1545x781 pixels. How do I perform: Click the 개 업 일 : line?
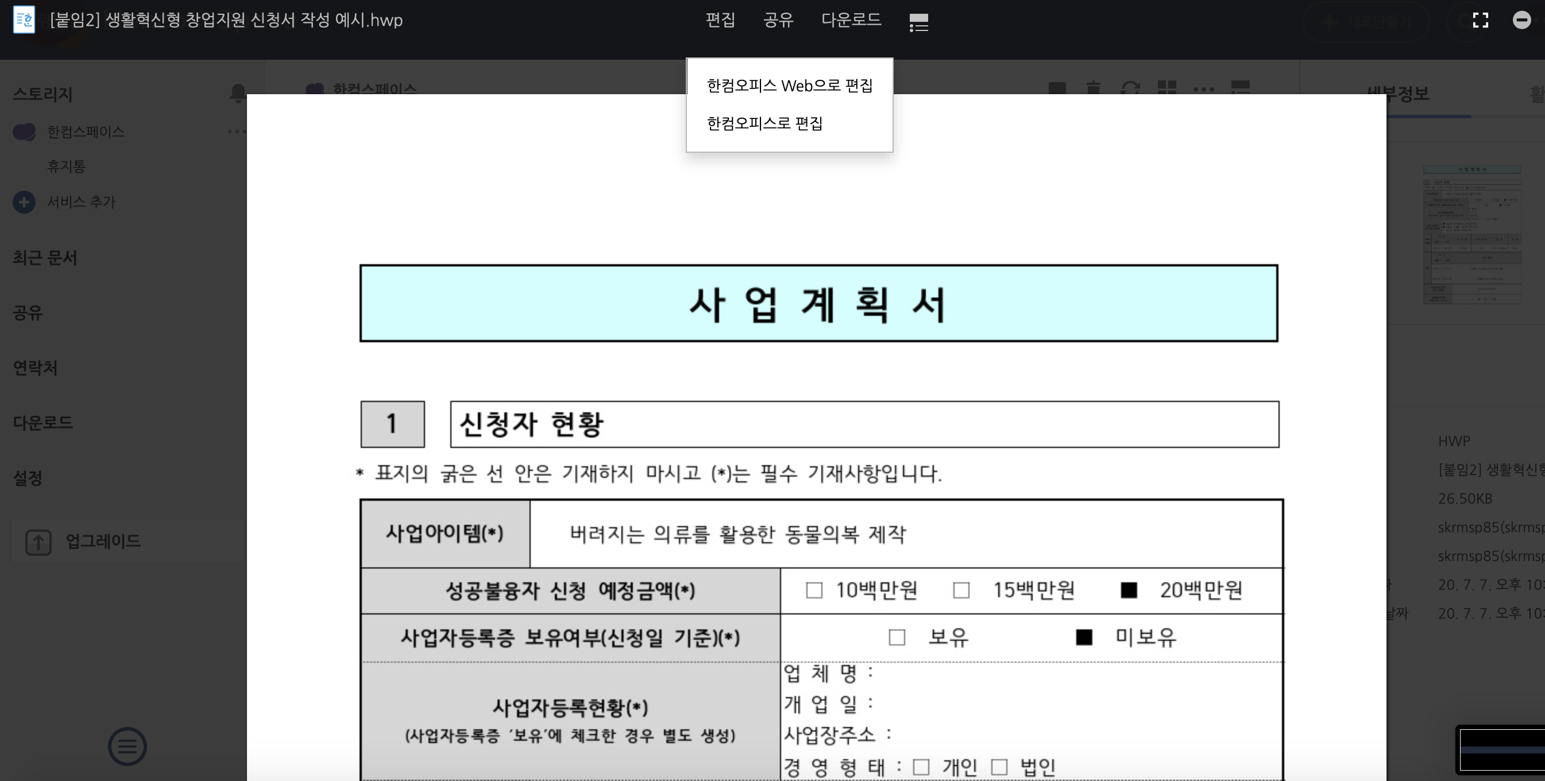tap(828, 704)
